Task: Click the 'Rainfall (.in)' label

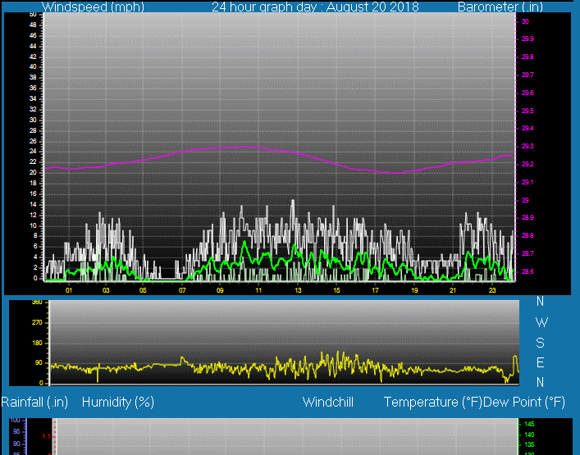Action: click(x=34, y=403)
